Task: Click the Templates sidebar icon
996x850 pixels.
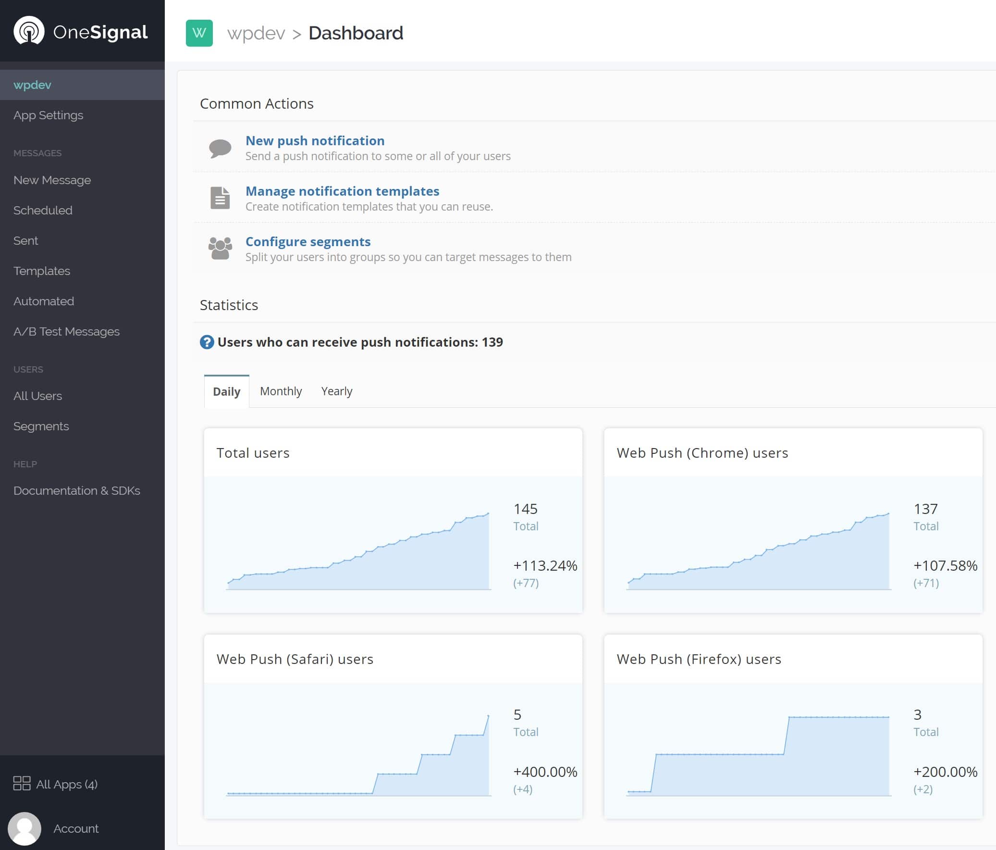Action: click(41, 271)
